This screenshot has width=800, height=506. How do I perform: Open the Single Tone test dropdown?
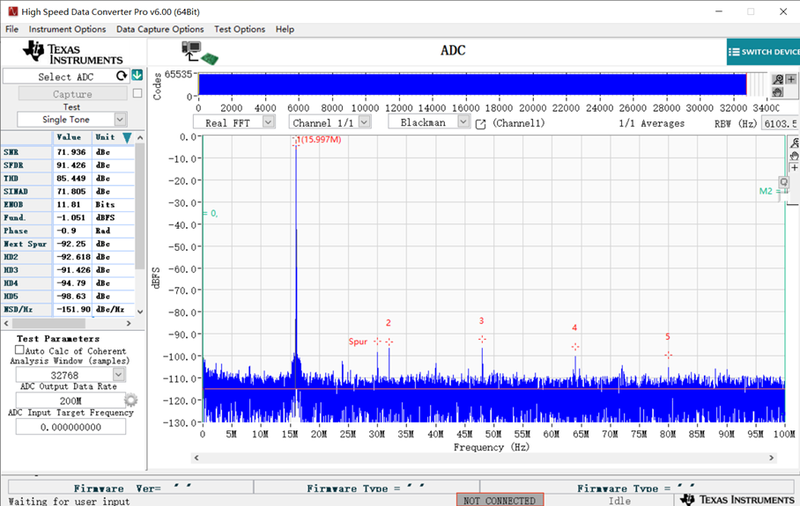[120, 119]
